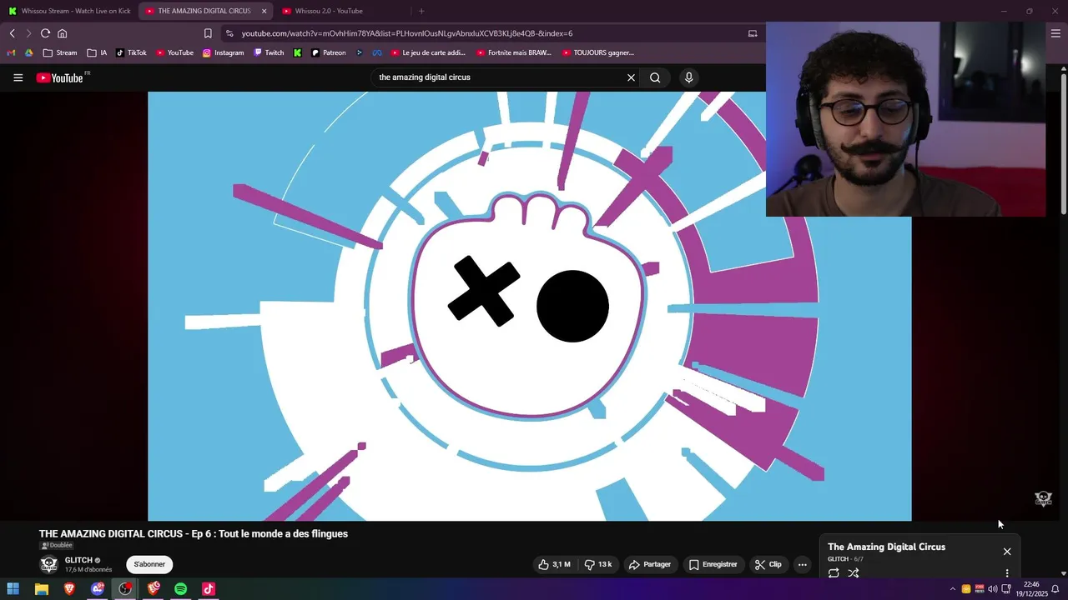Open the Meta bookmark icon
This screenshot has height=600, width=1068.
pos(376,52)
